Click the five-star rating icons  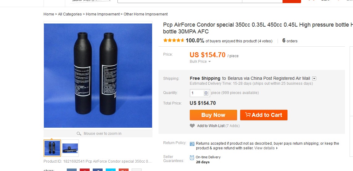coord(174,41)
